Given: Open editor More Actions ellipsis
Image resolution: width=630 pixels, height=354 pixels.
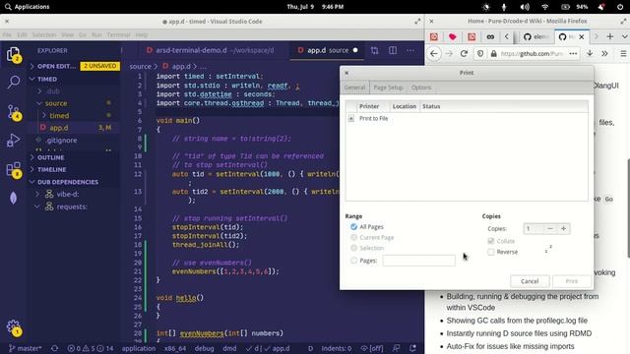Looking at the screenshot, I should [x=410, y=50].
